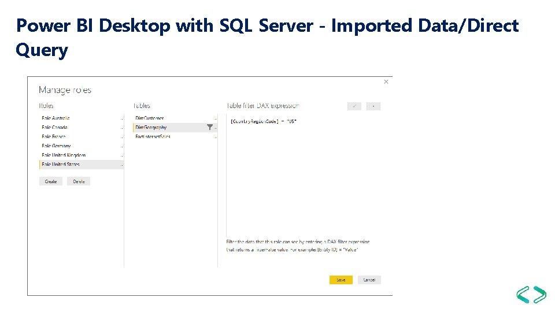Select the DimGeography table
This screenshot has width=555, height=312.
coord(175,127)
